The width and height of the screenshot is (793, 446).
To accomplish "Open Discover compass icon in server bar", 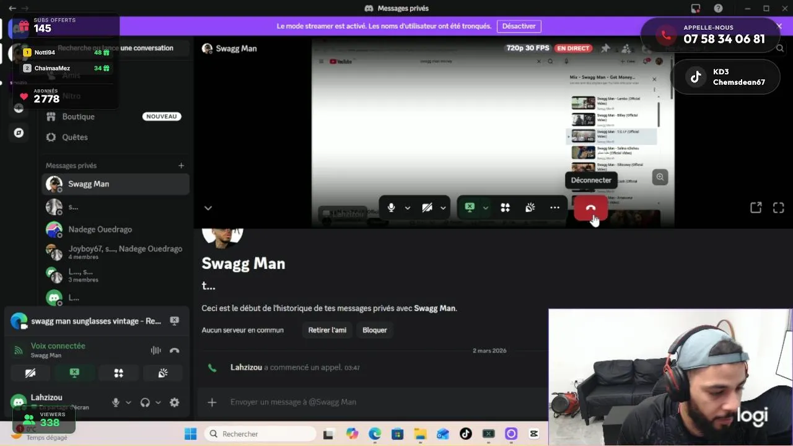I will (x=19, y=133).
